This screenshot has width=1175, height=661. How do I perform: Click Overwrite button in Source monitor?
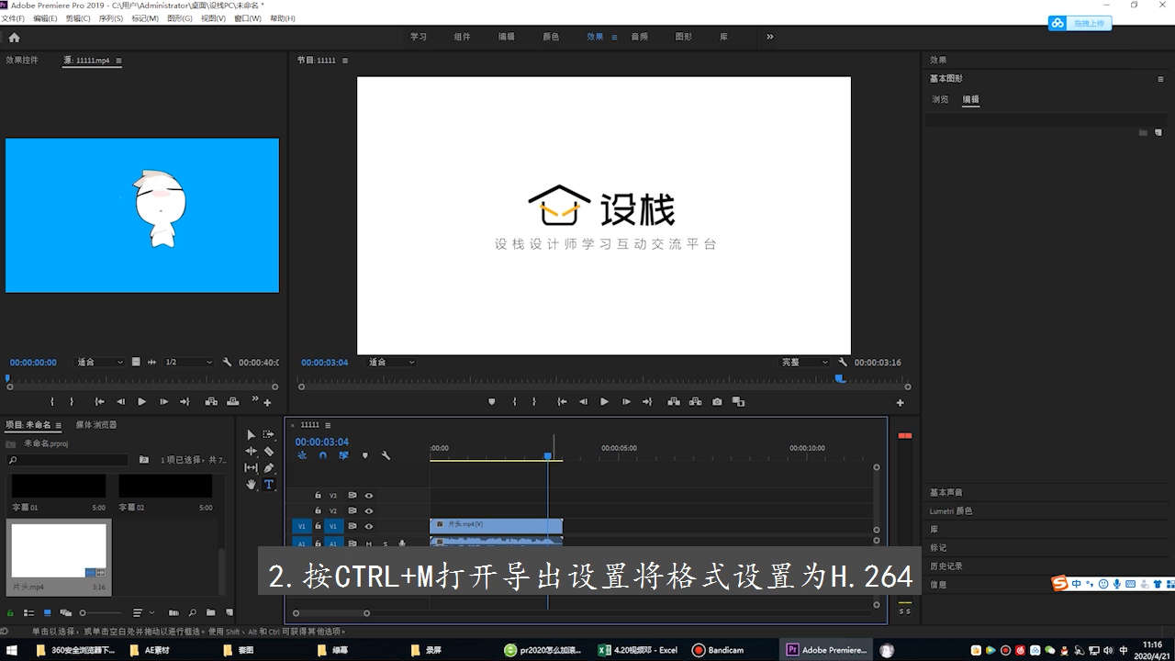click(x=233, y=401)
